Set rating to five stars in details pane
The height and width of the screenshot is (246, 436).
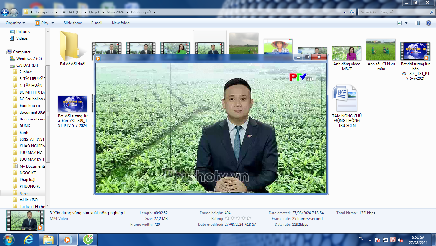249,219
